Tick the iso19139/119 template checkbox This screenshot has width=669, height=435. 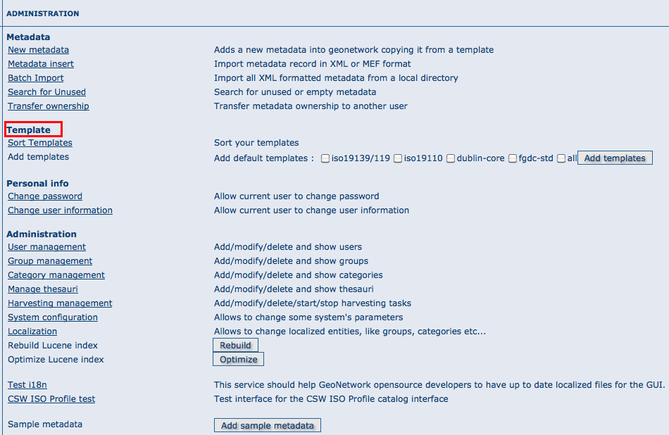pos(325,158)
